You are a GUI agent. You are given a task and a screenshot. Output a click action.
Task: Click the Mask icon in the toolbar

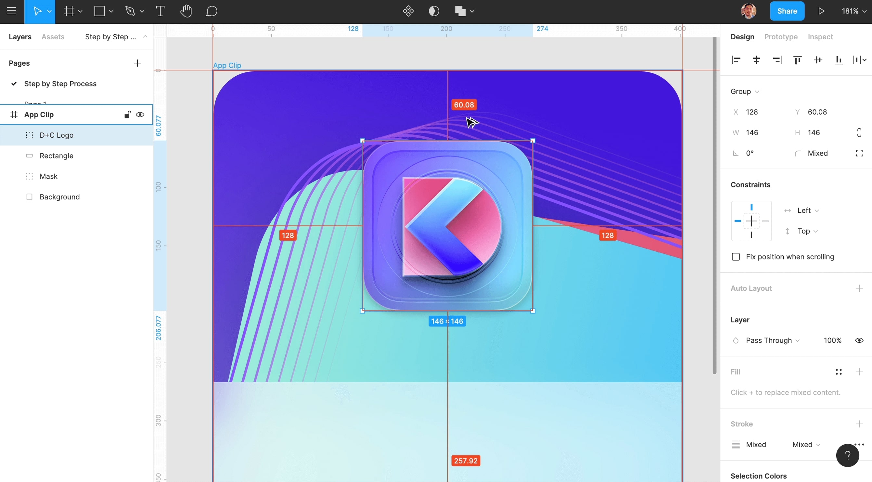pyautogui.click(x=434, y=11)
